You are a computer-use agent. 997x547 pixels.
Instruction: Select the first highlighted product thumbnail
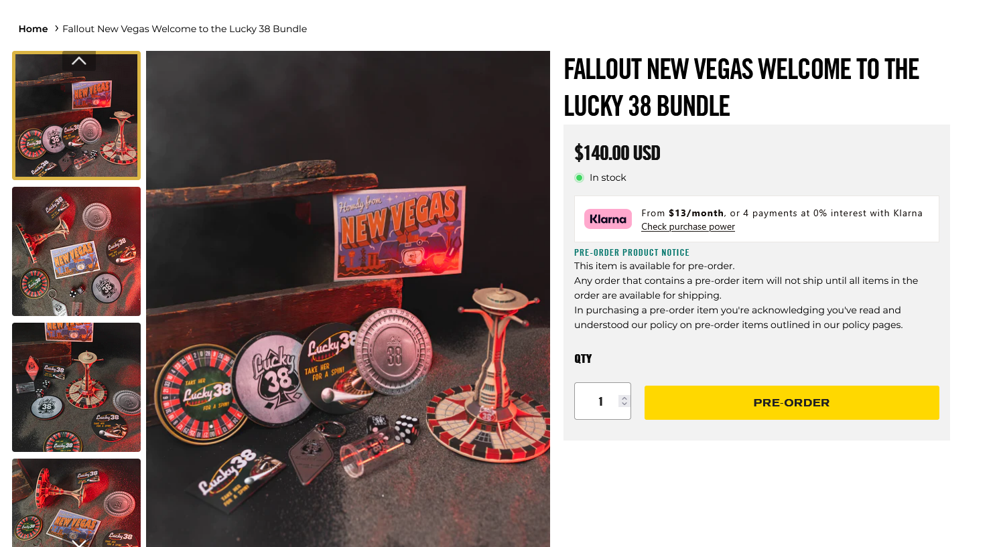76,115
